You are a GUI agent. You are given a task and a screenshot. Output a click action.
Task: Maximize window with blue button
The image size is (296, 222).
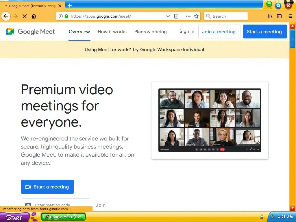[278, 6]
